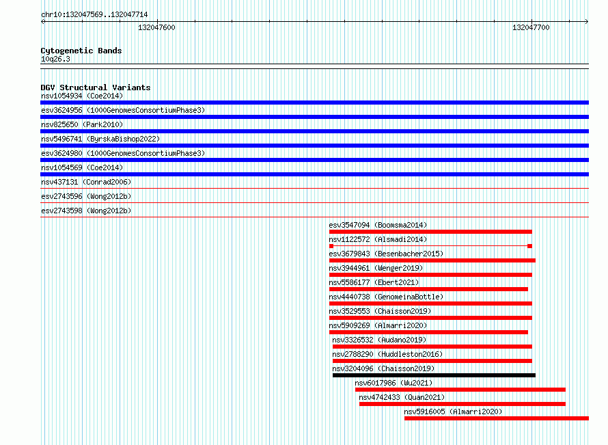This screenshot has height=445, width=608.
Task: Click the red bar under nsv4742433
Action: [462, 404]
